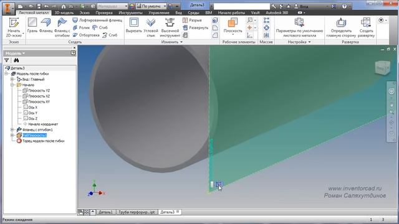The width and height of the screenshot is (399, 224).
Task: Click the search input field in title bar
Action: 242,6
